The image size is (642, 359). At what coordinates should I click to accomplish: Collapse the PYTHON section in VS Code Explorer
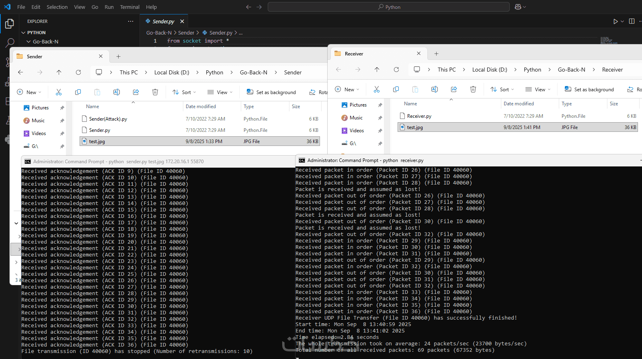coord(23,33)
